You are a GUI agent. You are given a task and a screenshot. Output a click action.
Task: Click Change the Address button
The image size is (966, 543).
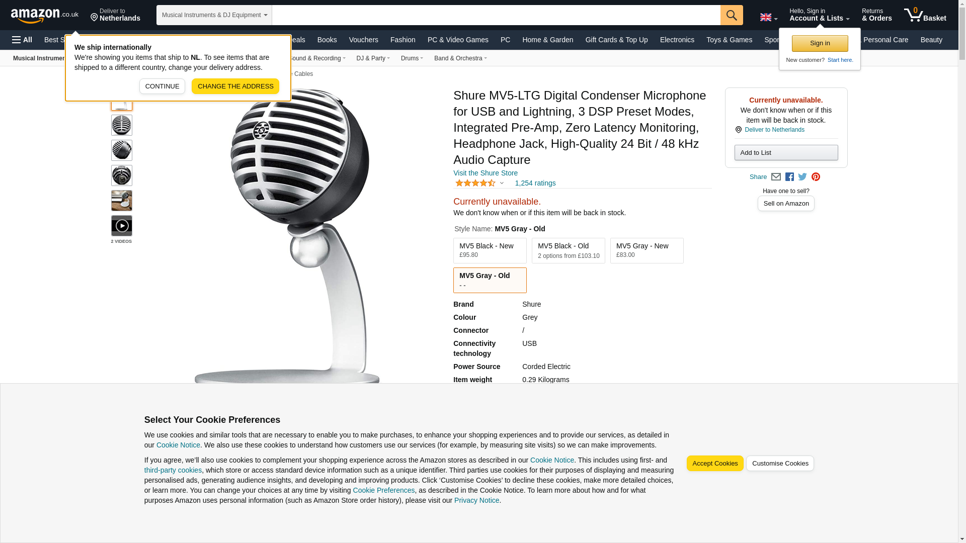point(235,86)
